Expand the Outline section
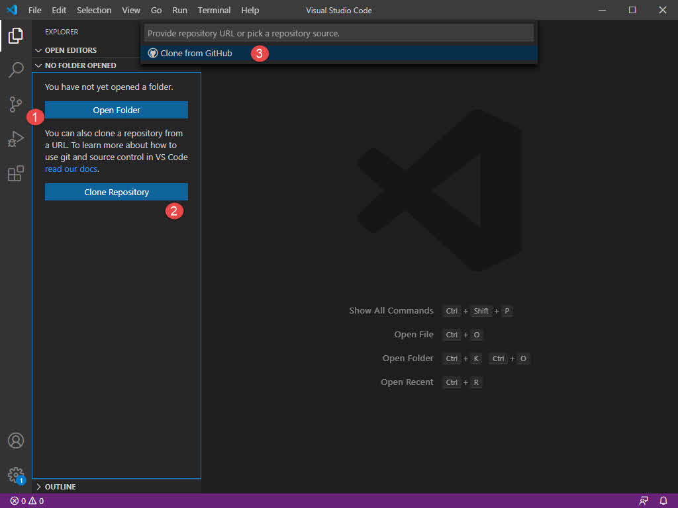Viewport: 678px width, 508px height. point(38,486)
